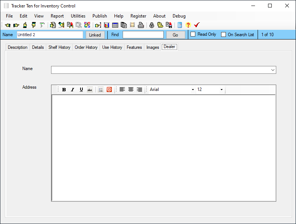Click the Find input field
The width and height of the screenshot is (296, 224).
tap(143, 35)
